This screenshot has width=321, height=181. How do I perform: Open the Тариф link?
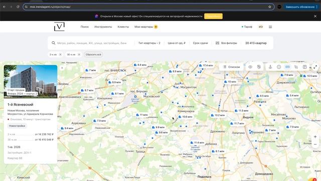point(247,27)
